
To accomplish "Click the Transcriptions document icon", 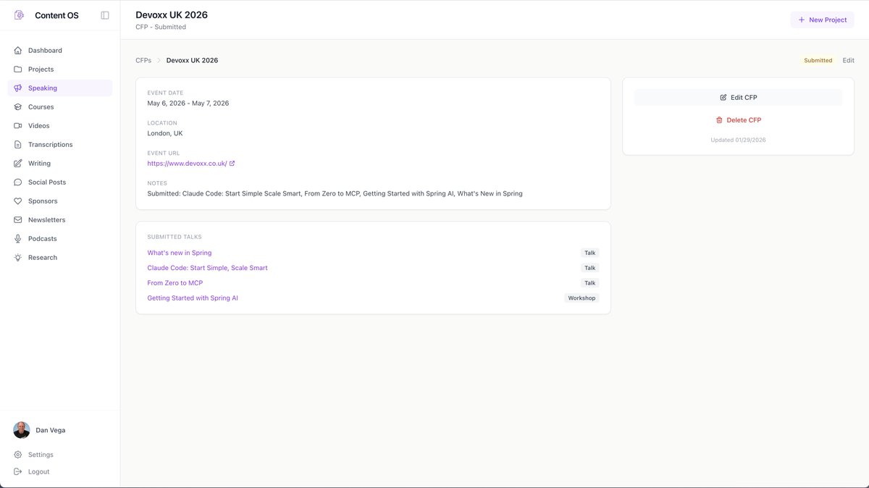I will pyautogui.click(x=18, y=145).
